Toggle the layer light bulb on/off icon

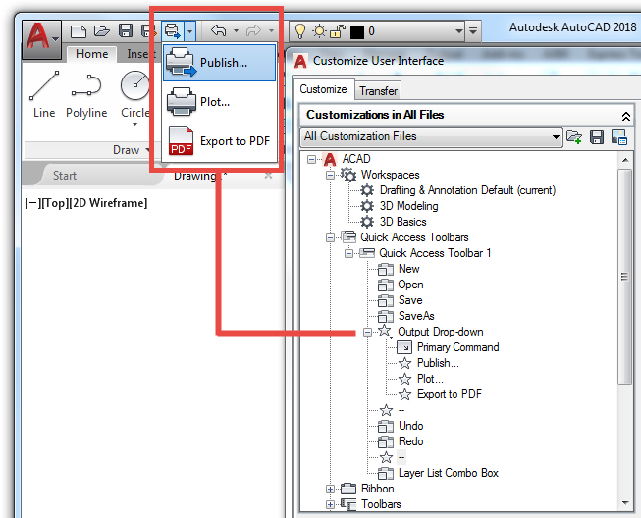[300, 31]
